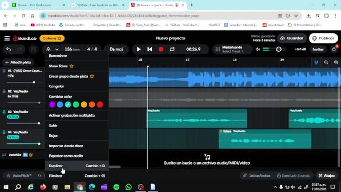341x192 pixels.
Task: Zoom in on the timeline
Action: tap(336, 62)
